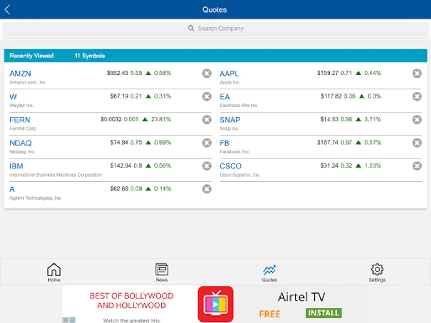The image size is (431, 323).
Task: Close the ad with the X icon
Action: 65,320
